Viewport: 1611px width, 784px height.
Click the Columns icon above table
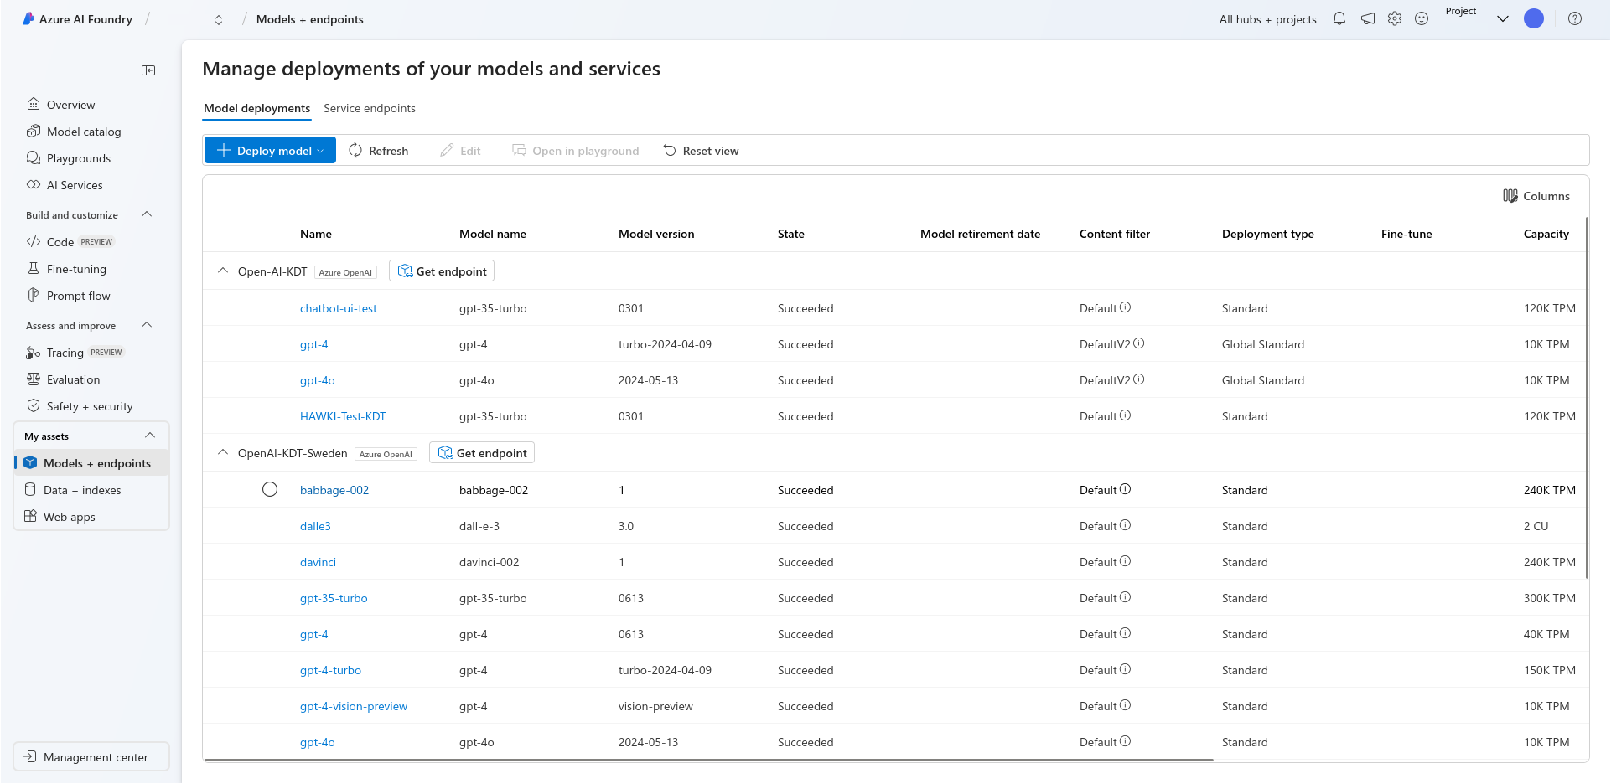coord(1510,196)
